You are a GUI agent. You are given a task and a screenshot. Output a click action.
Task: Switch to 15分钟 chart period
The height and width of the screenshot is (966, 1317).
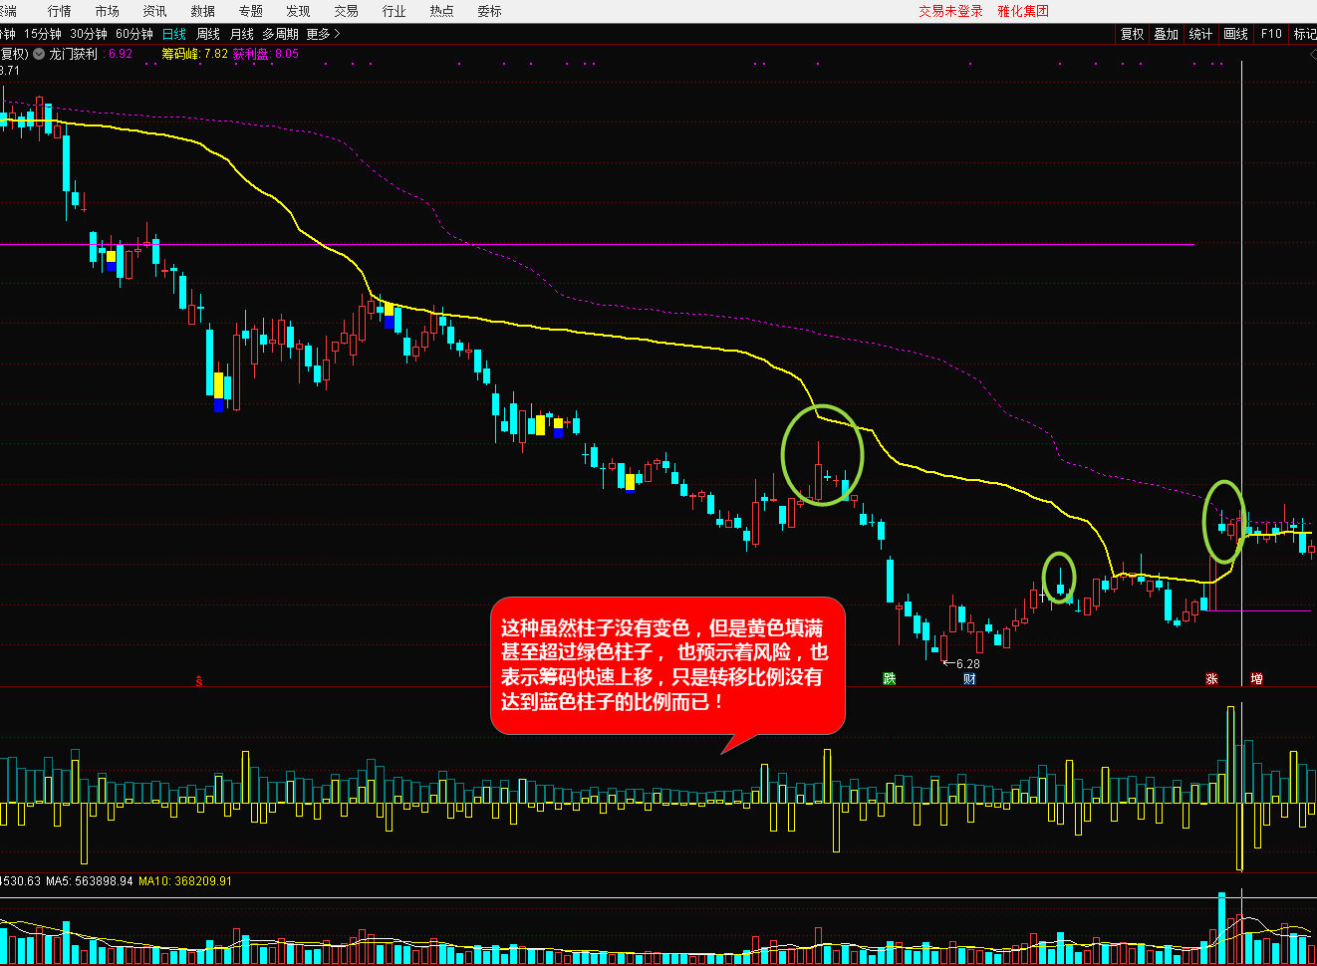click(43, 34)
